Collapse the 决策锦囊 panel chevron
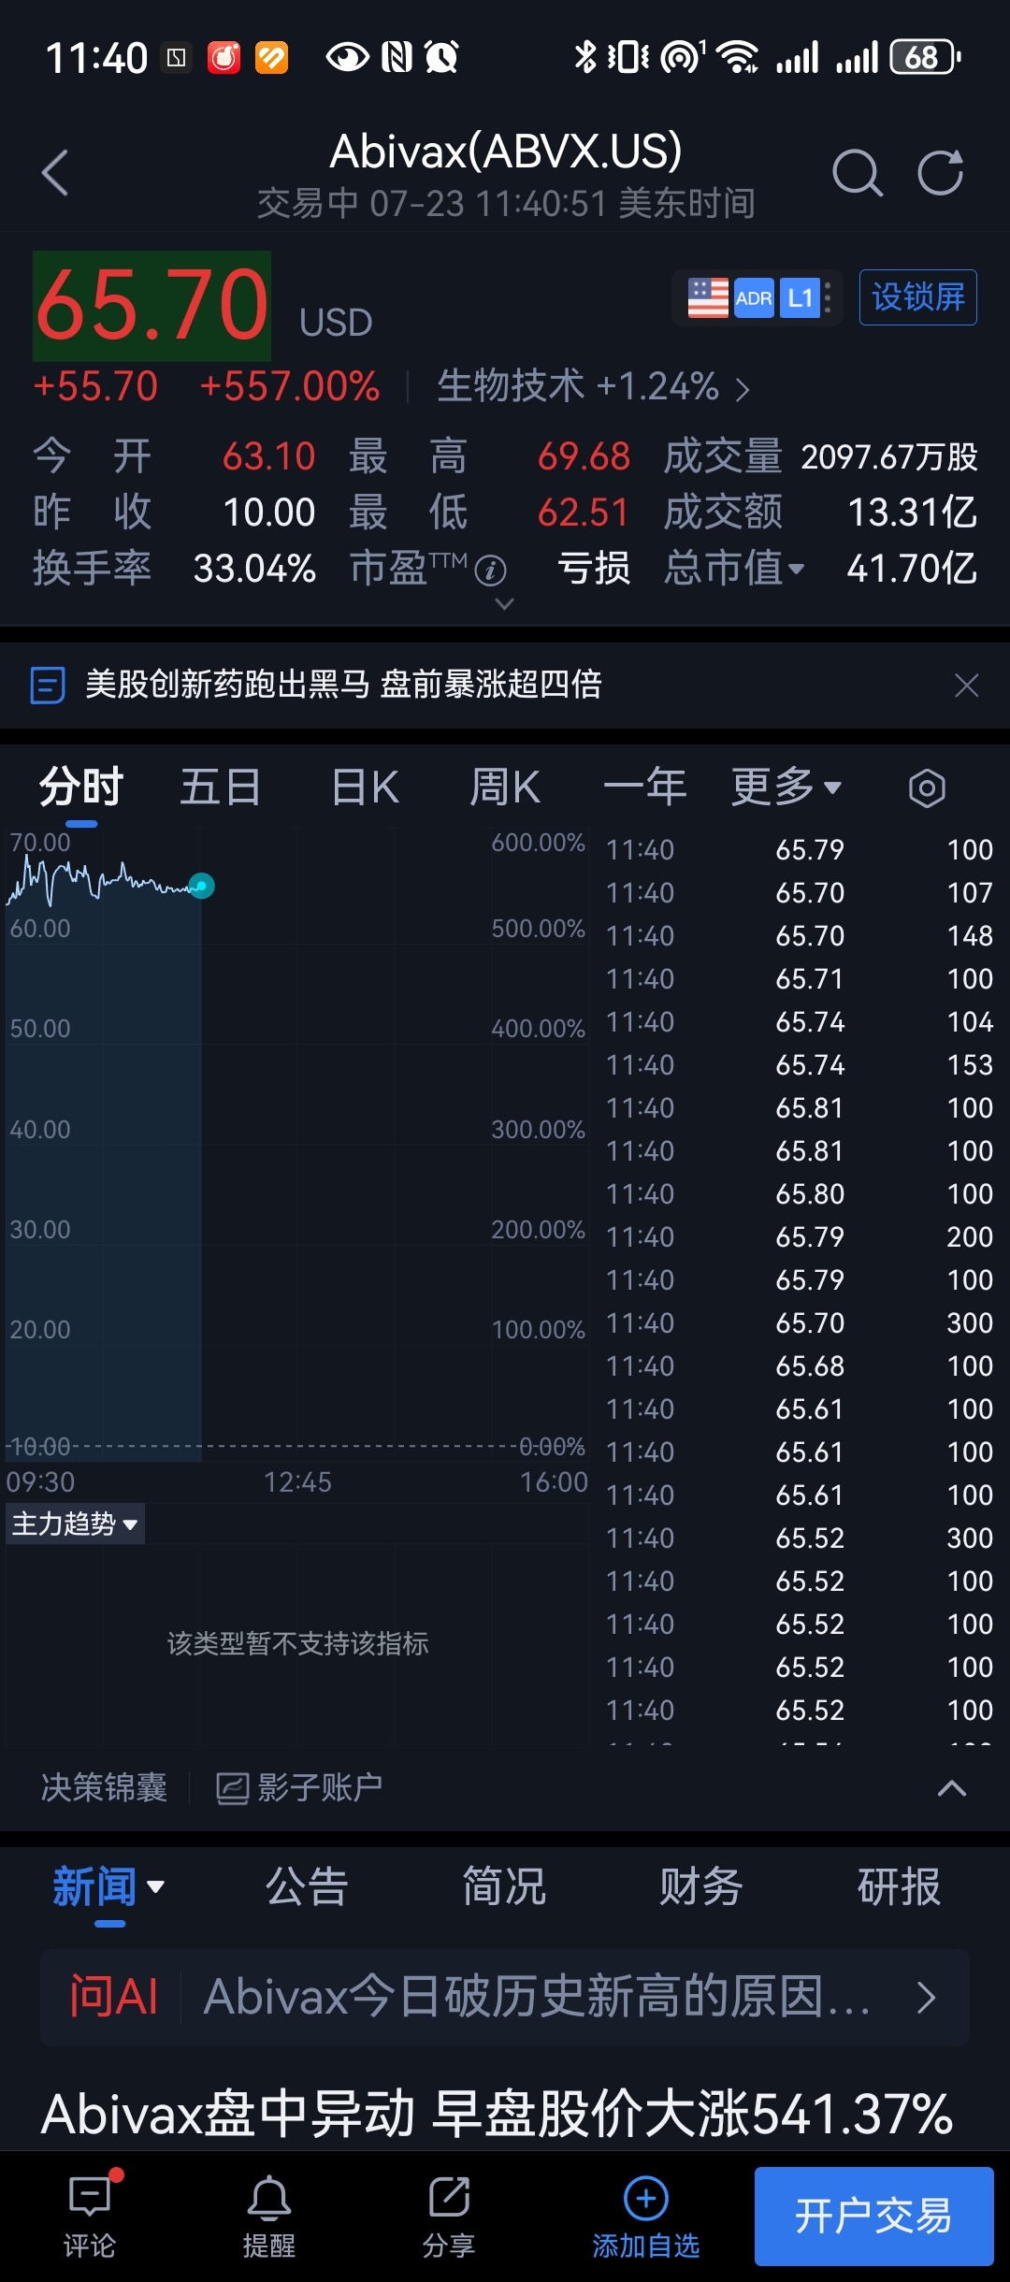Image resolution: width=1010 pixels, height=2282 pixels. pos(952,1788)
